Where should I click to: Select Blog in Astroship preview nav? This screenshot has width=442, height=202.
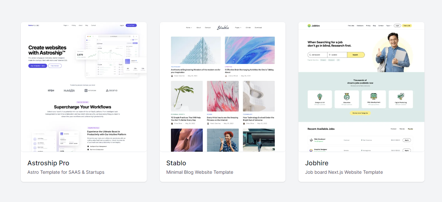point(87,25)
